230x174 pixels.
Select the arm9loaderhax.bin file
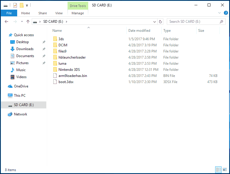pyautogui.click(x=72, y=75)
